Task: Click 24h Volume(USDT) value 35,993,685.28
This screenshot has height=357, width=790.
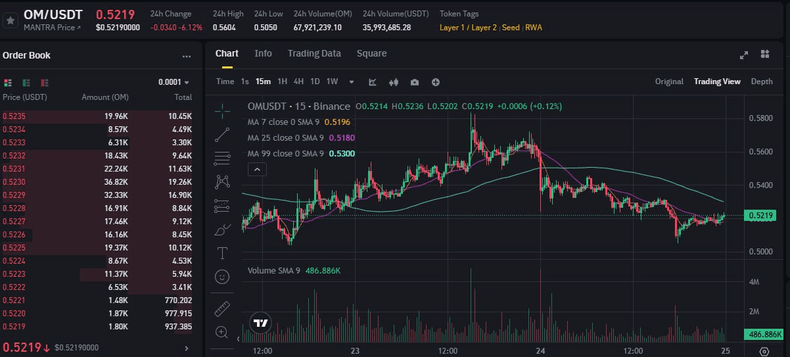Action: point(386,28)
